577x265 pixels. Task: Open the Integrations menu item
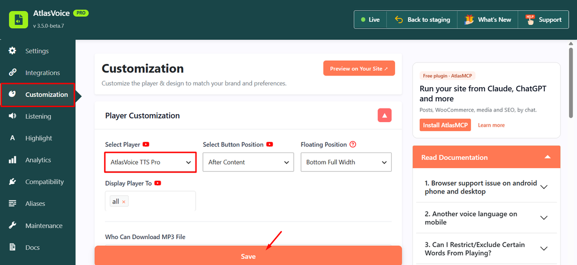(x=42, y=73)
